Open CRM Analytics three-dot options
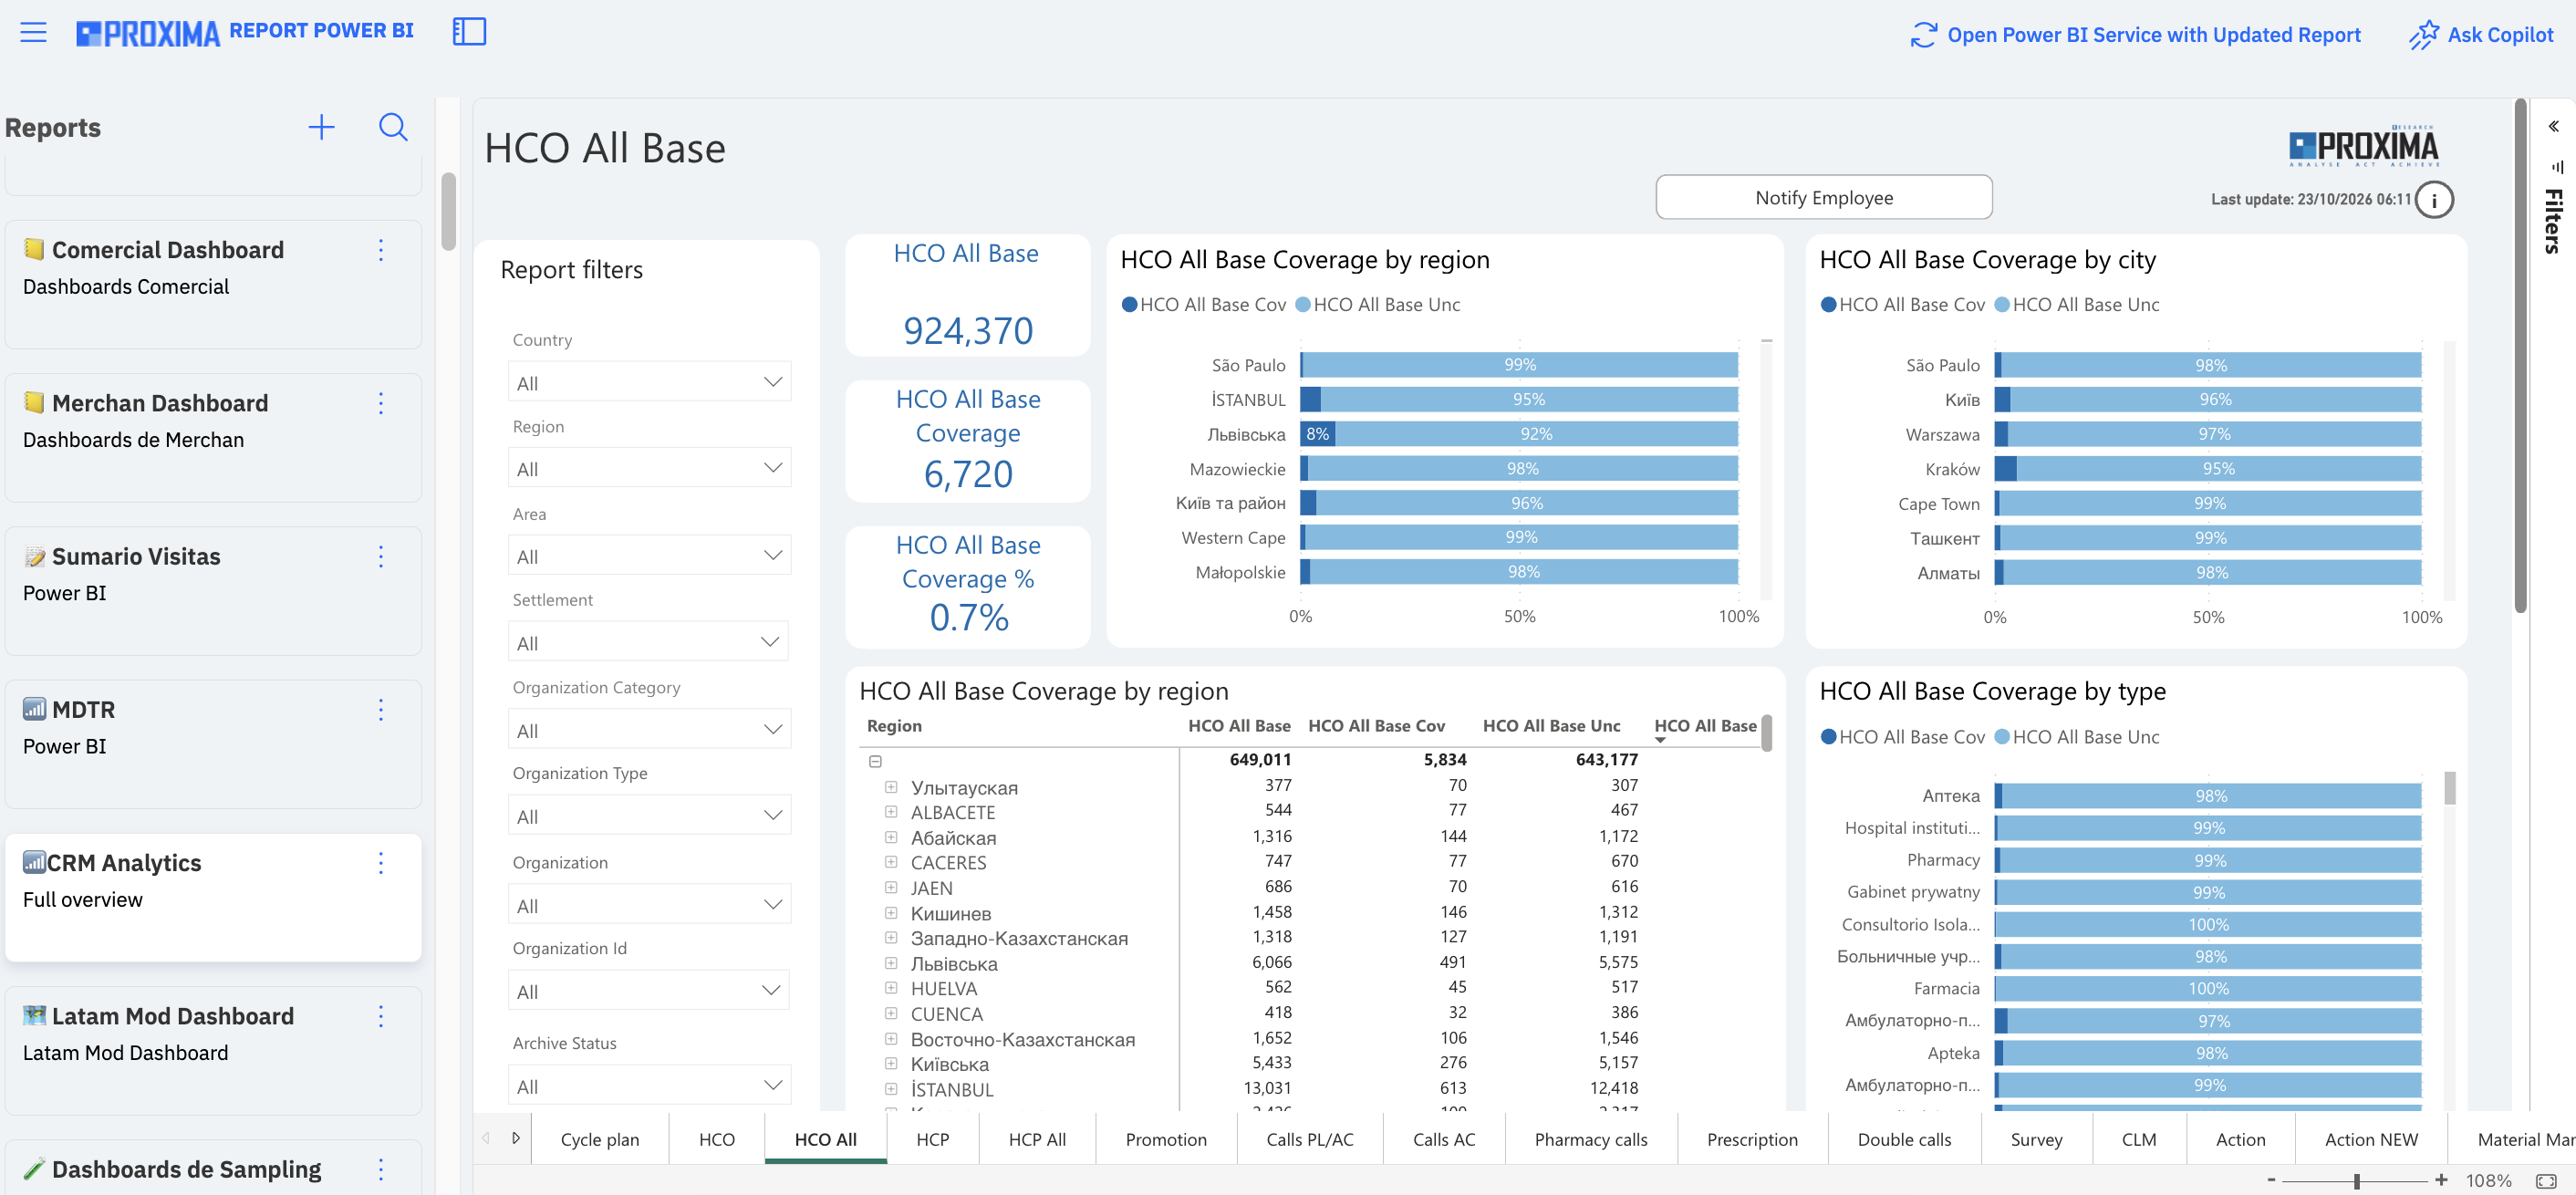Screen dimensions: 2576x1195 click(381, 863)
